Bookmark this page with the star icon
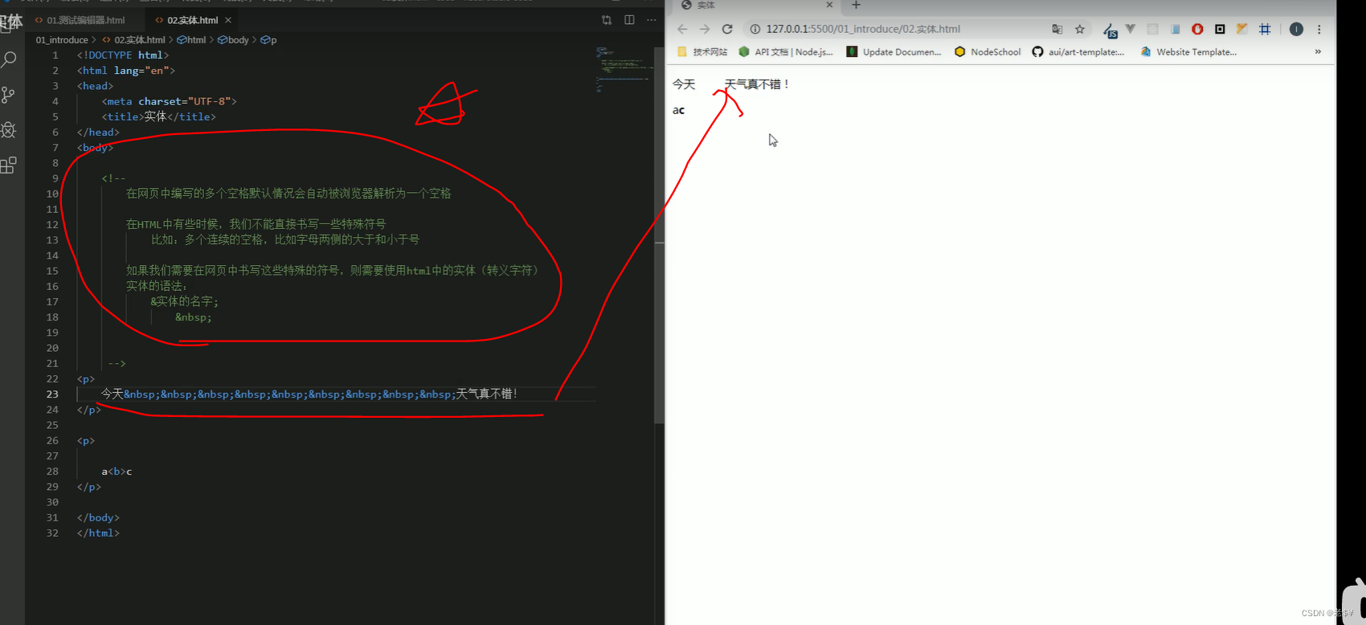 point(1080,29)
